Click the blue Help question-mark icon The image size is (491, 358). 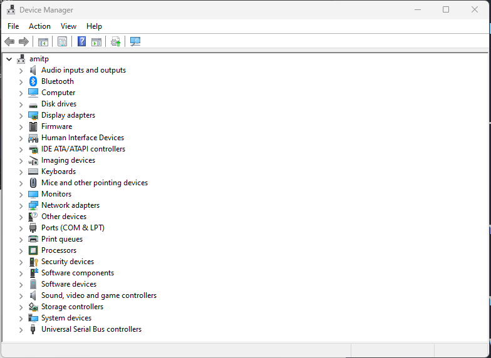point(81,41)
